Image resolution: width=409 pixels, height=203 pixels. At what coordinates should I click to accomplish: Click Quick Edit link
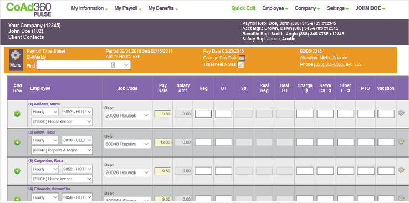point(243,8)
